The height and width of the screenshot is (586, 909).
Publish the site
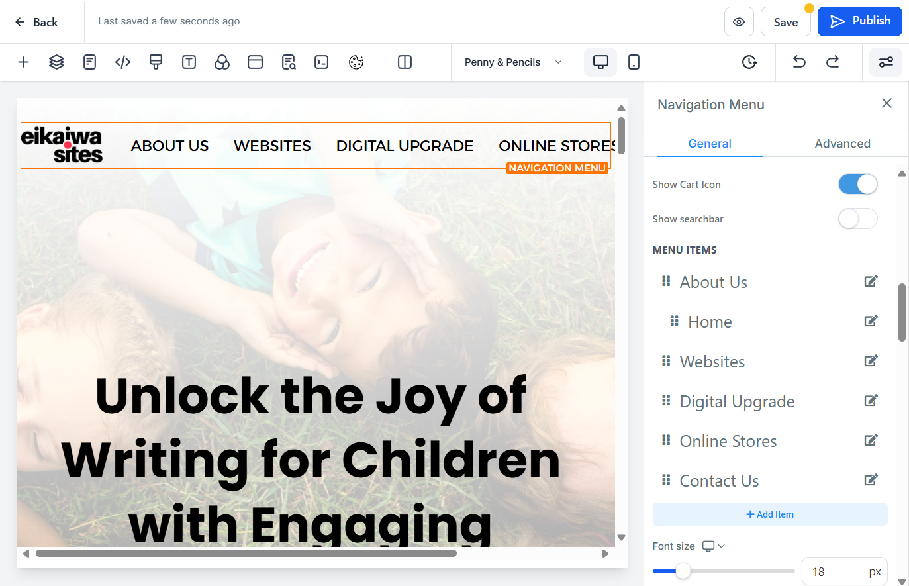pyautogui.click(x=860, y=21)
